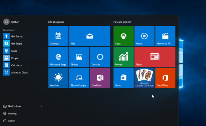This screenshot has width=206, height=126.
Task: Open Phone Companion tile
Action: click(x=79, y=78)
